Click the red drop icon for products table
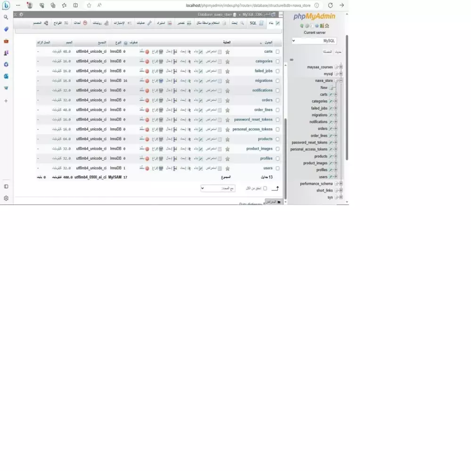Viewport: 471px width, 471px height. 147,139
